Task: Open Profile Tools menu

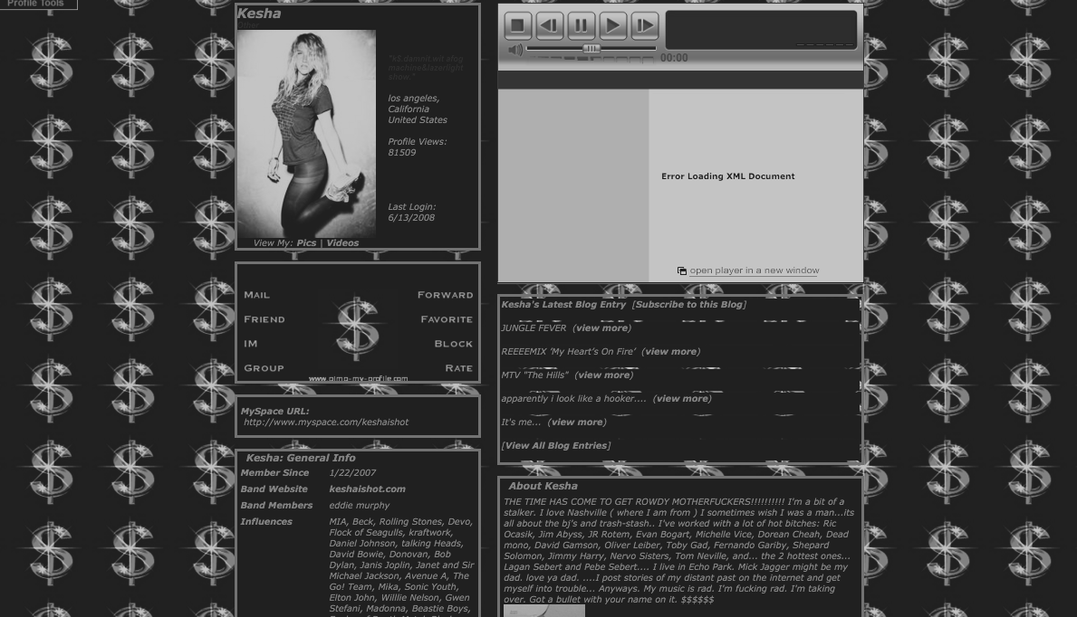Action: (37, 4)
